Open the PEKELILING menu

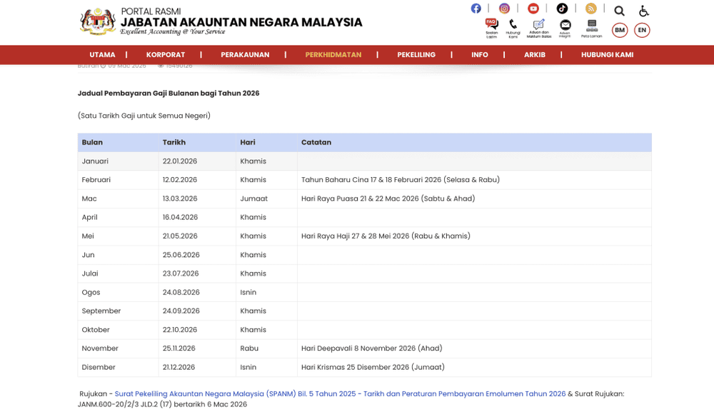[416, 54]
